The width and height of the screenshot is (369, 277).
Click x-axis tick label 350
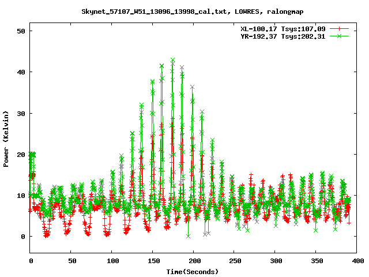[317, 261]
